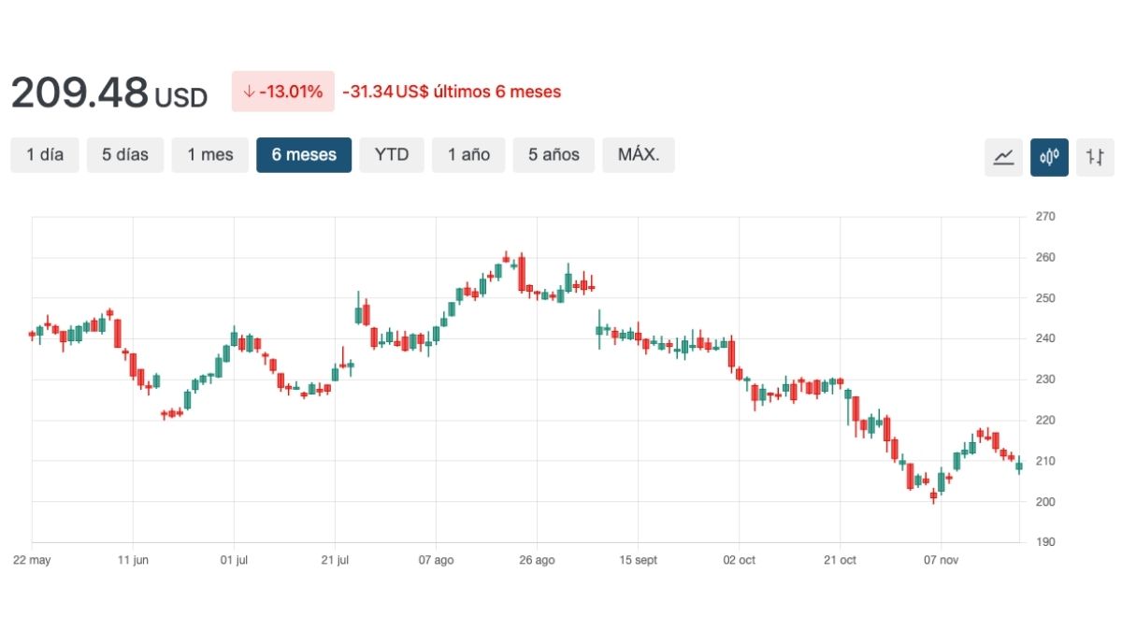The height and width of the screenshot is (631, 1122).
Task: Click the down arrow in percentage badge
Action: (x=248, y=92)
